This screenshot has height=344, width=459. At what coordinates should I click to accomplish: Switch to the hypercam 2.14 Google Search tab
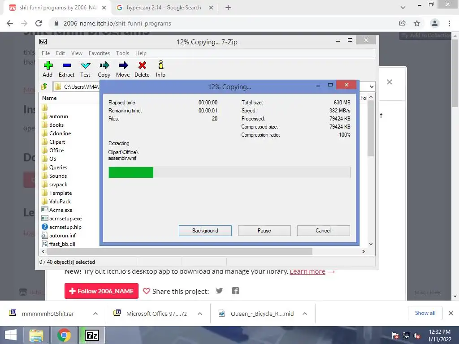164,8
